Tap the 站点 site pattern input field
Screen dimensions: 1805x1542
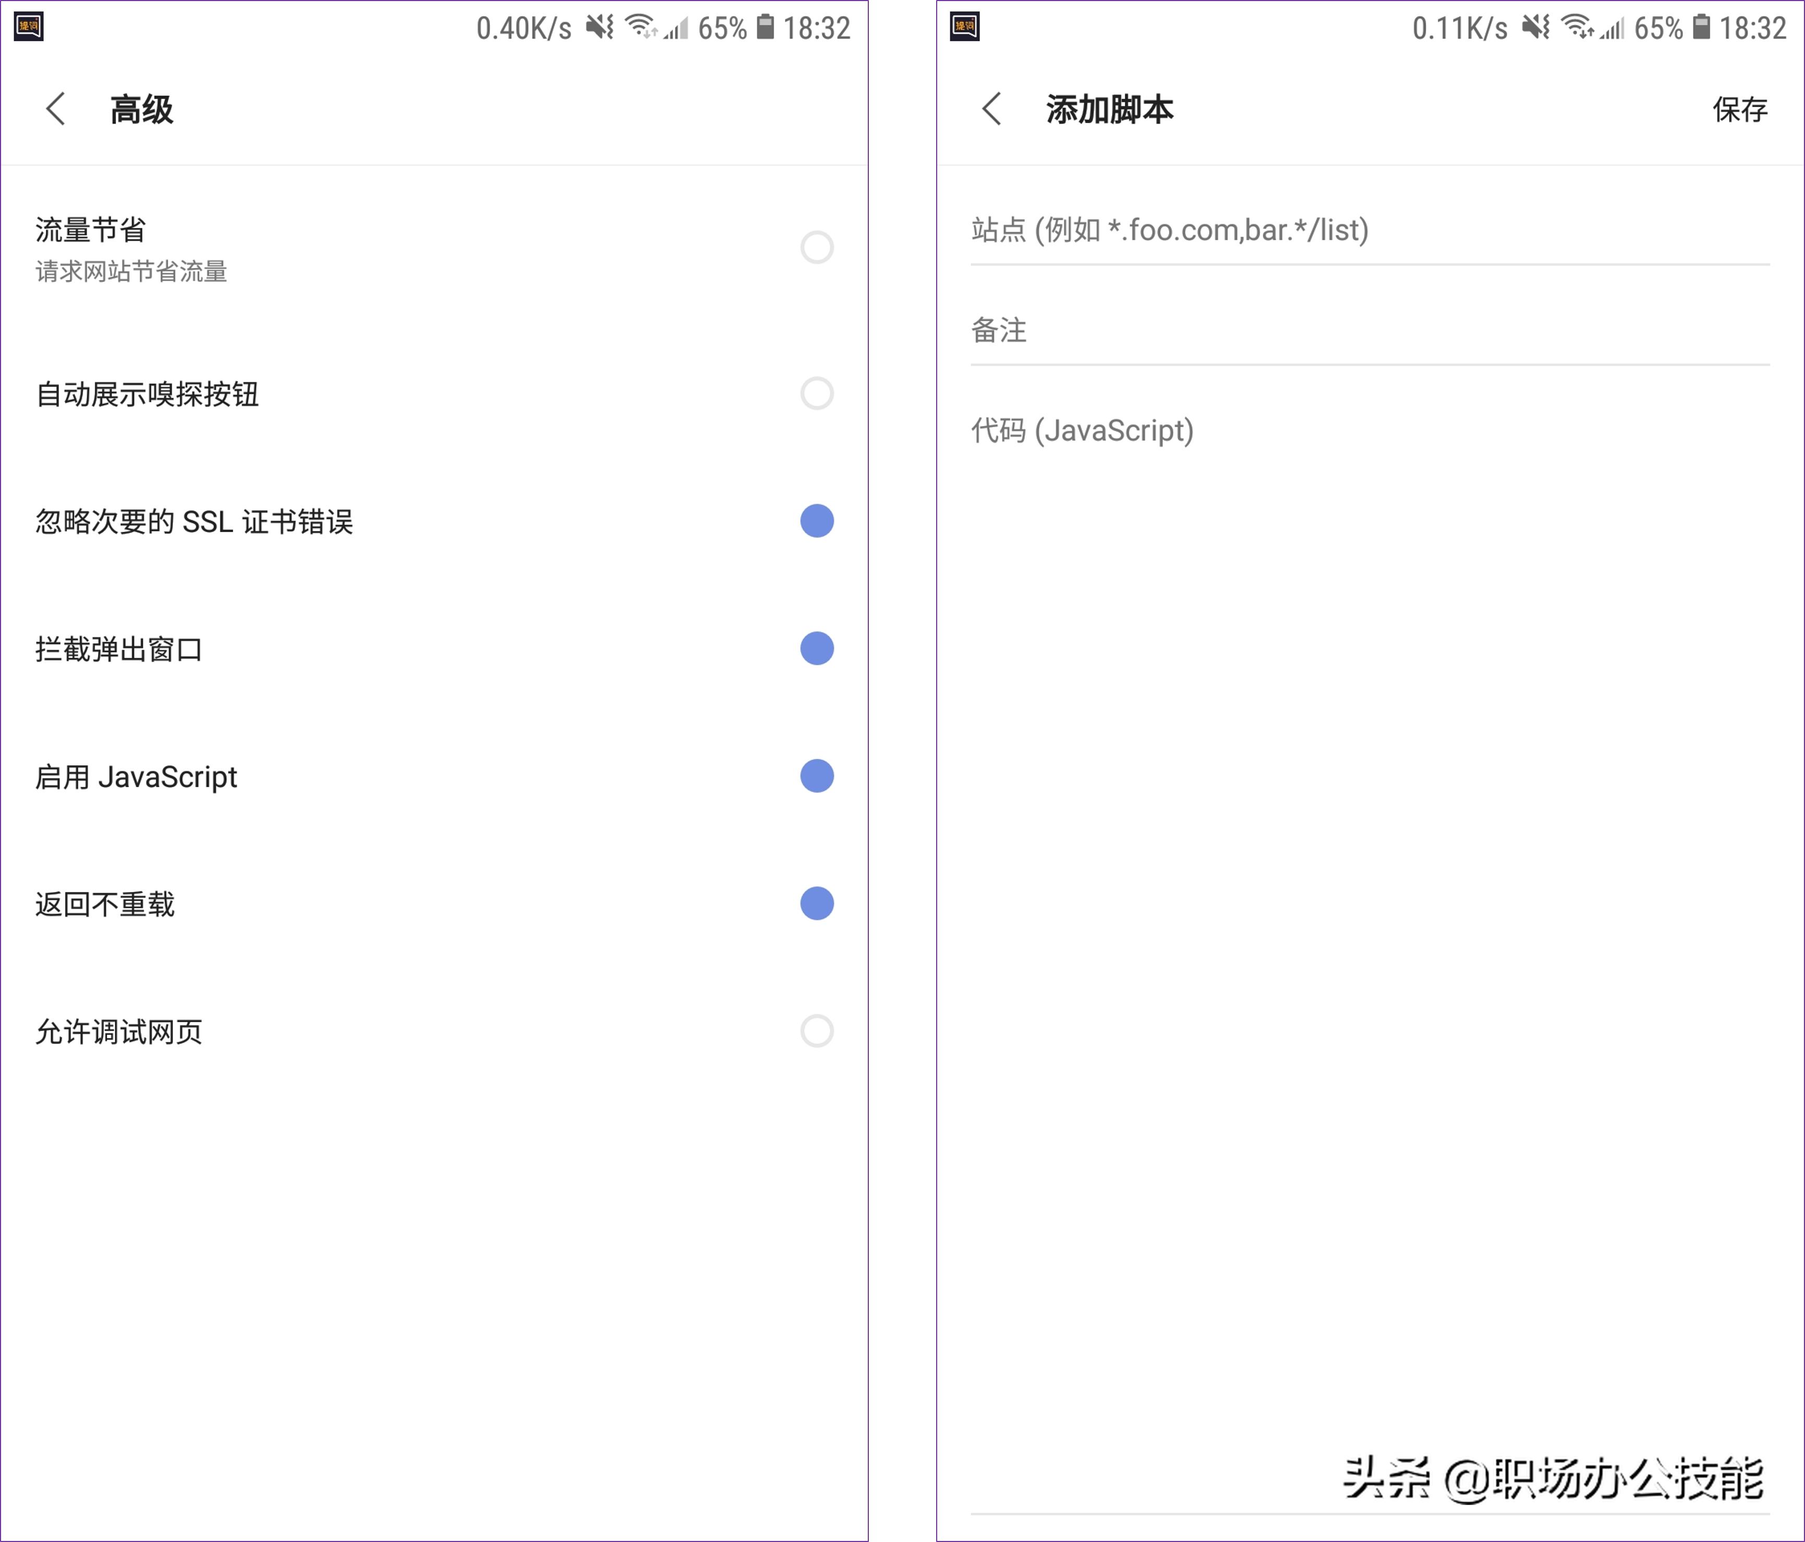pyautogui.click(x=1368, y=231)
